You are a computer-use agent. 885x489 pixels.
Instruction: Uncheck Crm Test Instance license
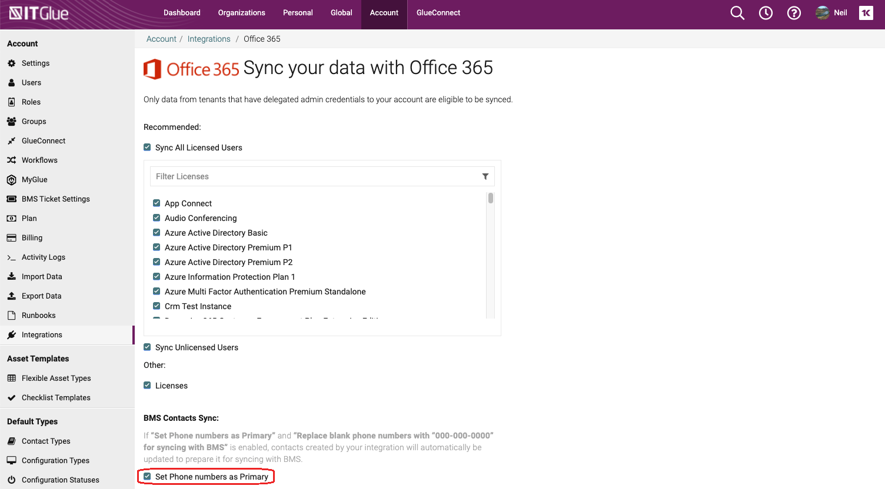[x=157, y=306]
